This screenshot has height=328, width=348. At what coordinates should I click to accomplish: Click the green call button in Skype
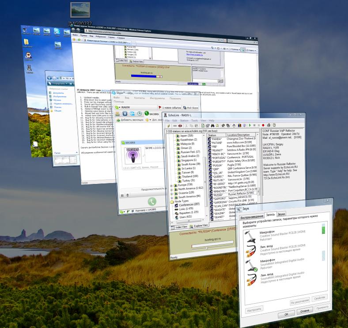[152, 202]
